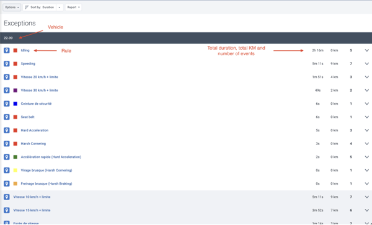Click the Sort by: Duration button
Image resolution: width=372 pixels, height=225 pixels.
click(x=40, y=7)
